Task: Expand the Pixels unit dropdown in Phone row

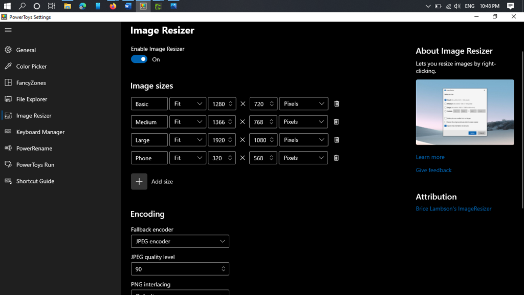Action: pos(303,158)
